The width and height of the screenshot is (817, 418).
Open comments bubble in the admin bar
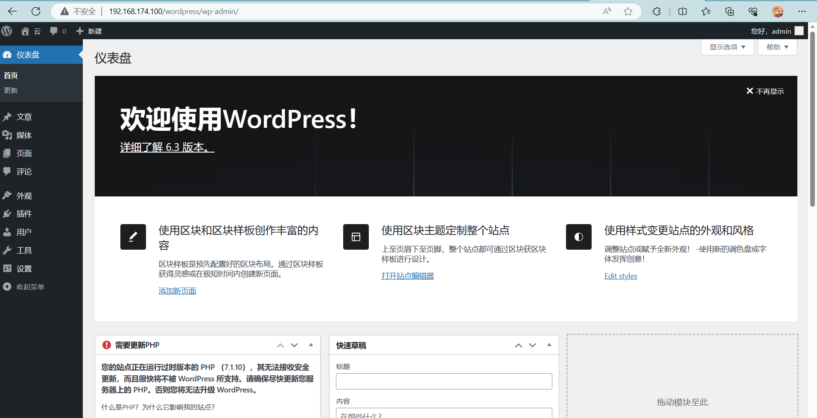[54, 31]
